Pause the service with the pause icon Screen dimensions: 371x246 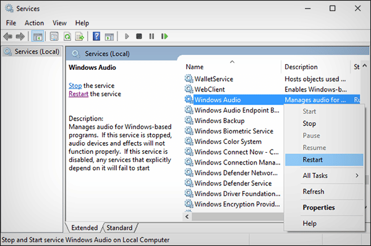[151, 36]
